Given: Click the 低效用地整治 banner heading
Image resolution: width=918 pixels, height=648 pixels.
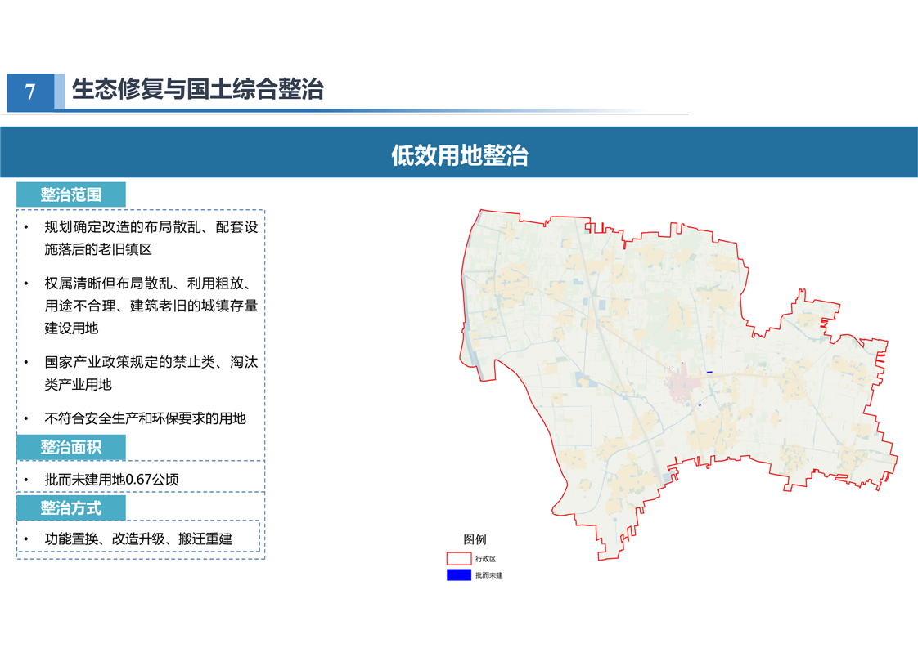Looking at the screenshot, I should 459,155.
